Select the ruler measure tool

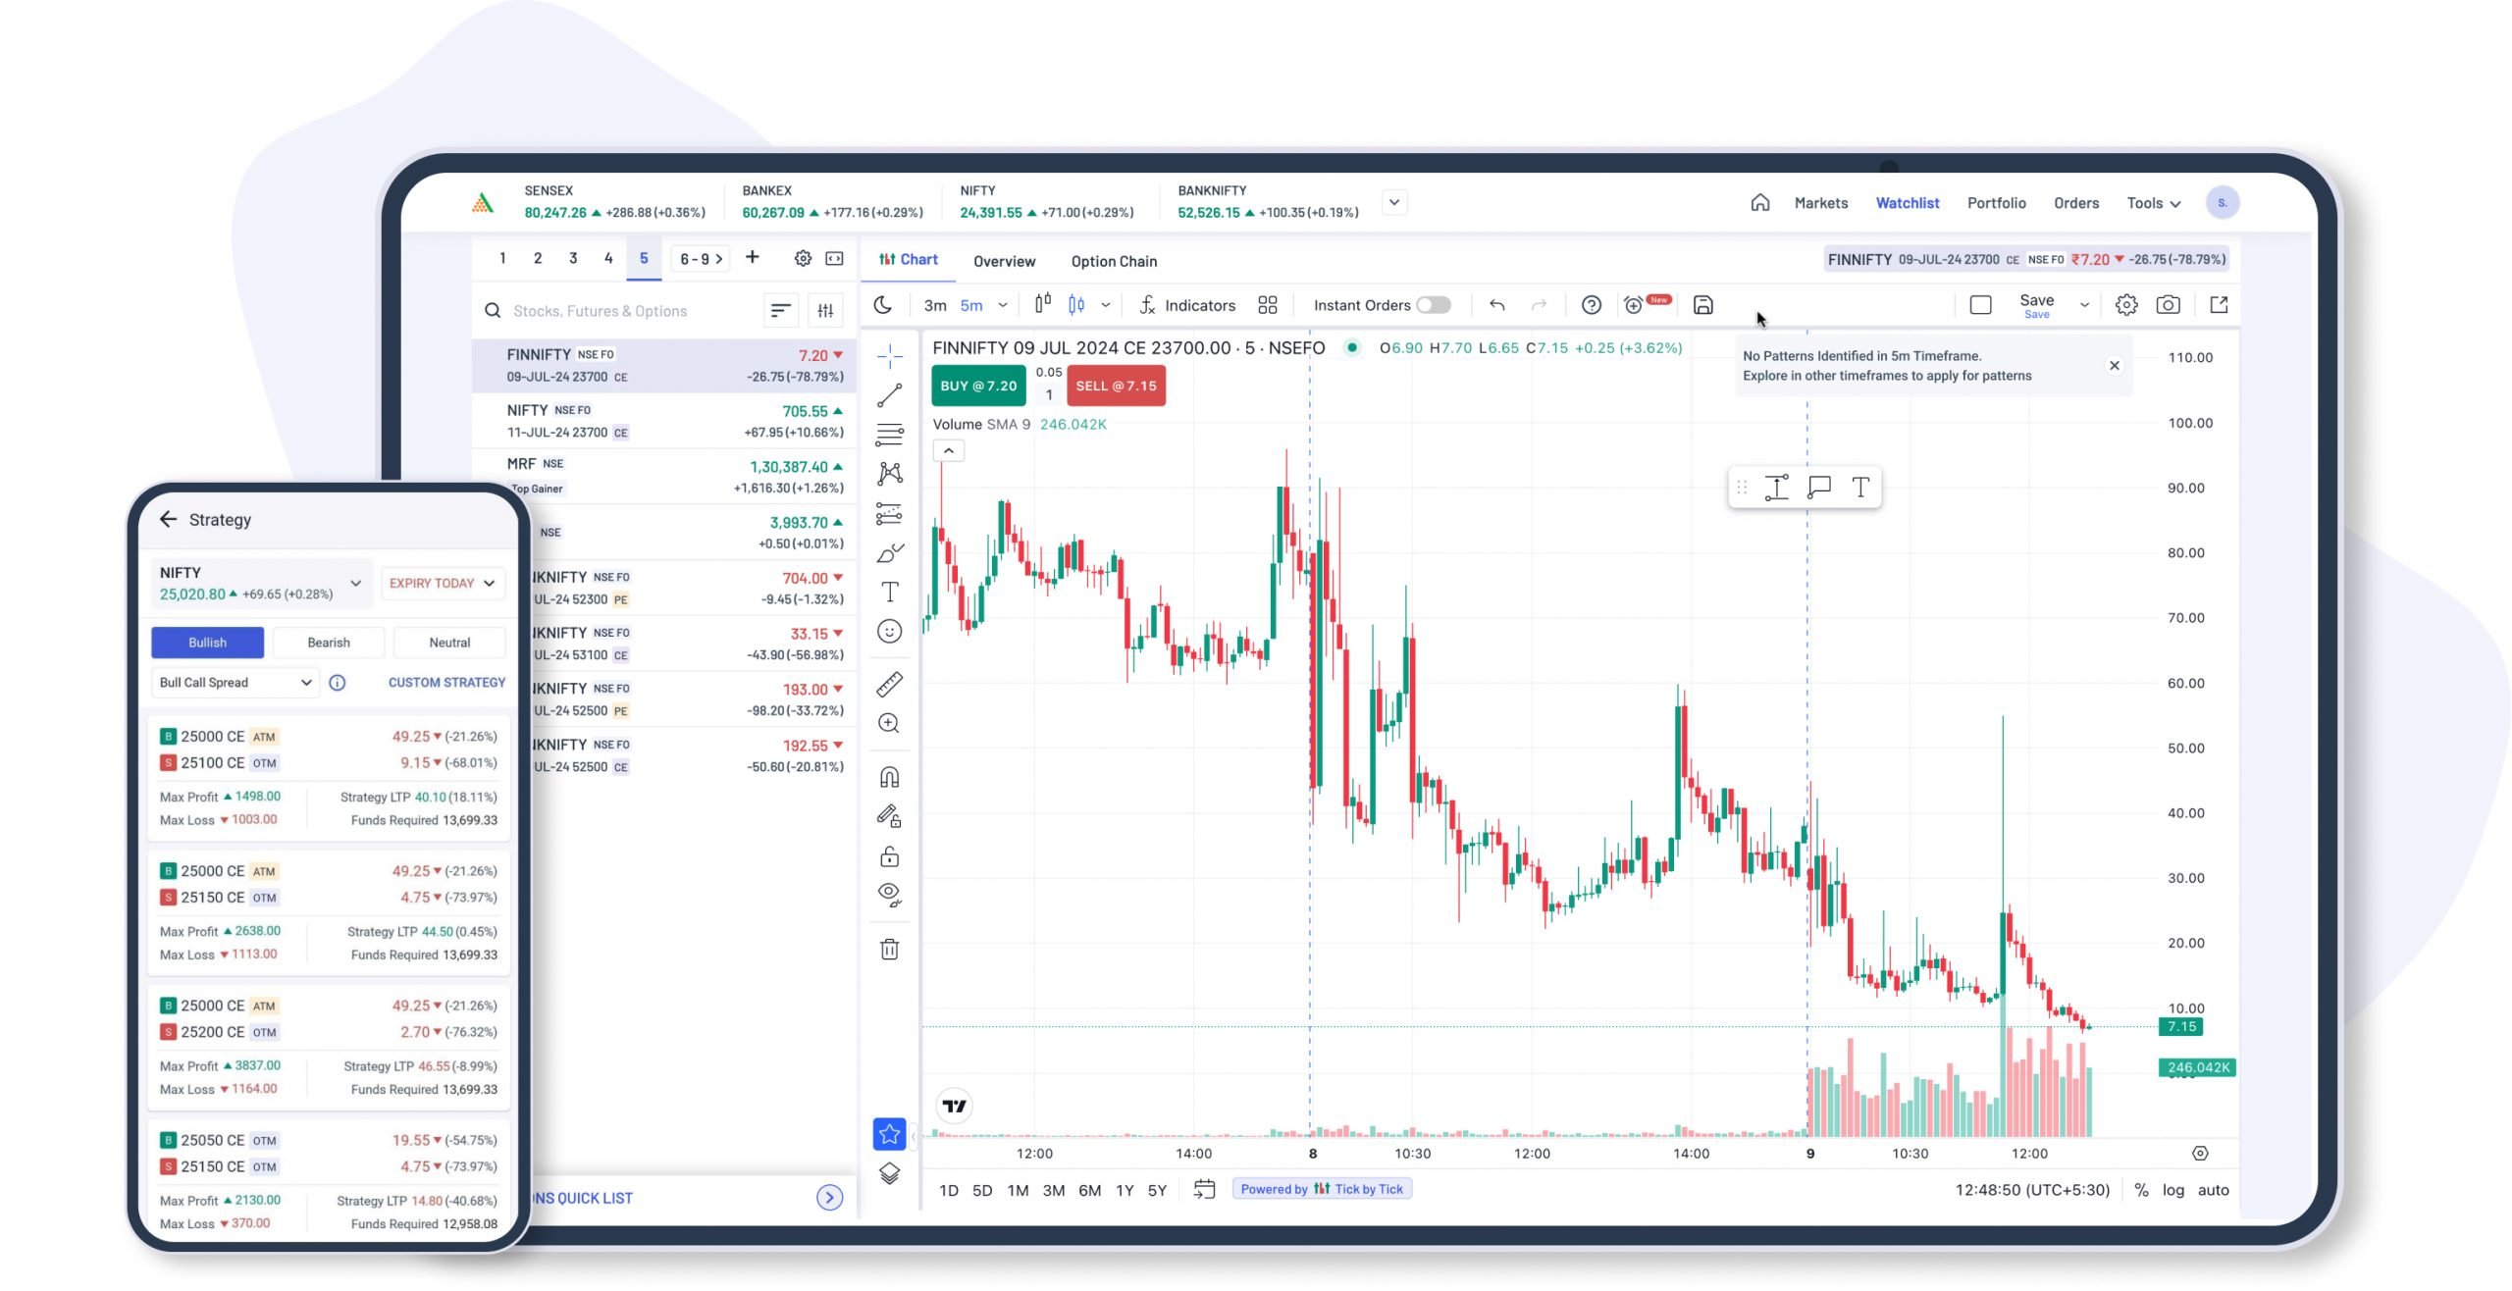[x=889, y=684]
